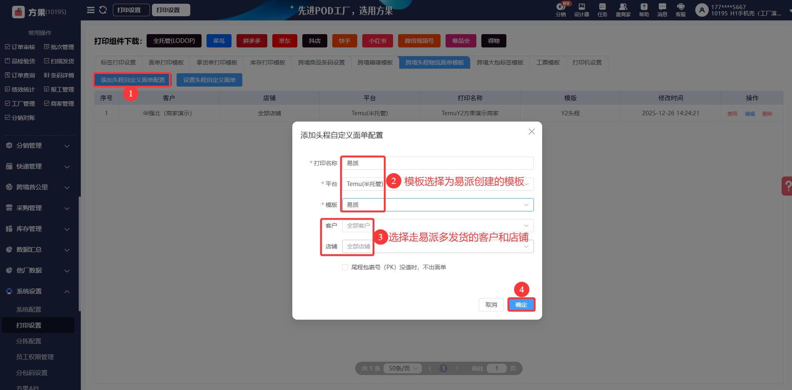The height and width of the screenshot is (390, 792).
Task: Expand the 快递管理 sidebar menu
Action: (38, 166)
